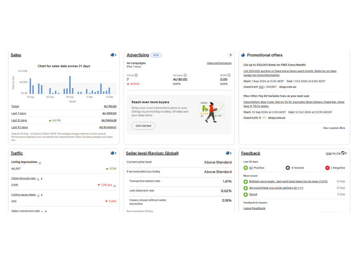351x263 pixels.
Task: Click the tallest sales bar near 29 Aug
Action: point(70,85)
